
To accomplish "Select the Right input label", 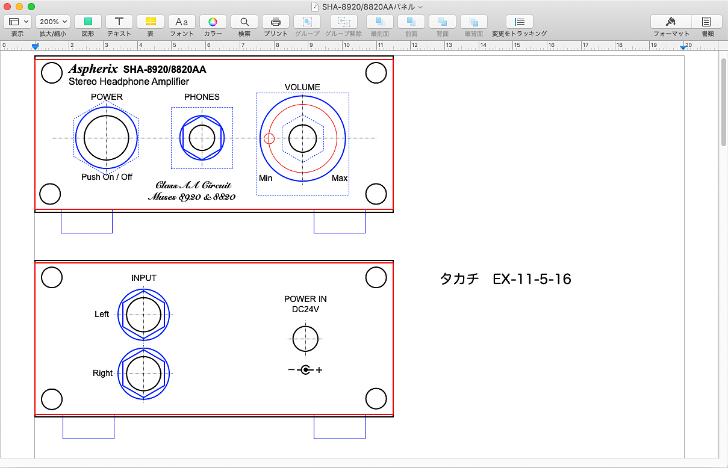I will tap(102, 373).
